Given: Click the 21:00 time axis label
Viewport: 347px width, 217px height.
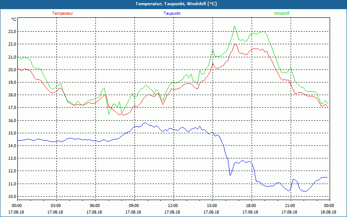Looking at the screenshot, I should click(x=291, y=206).
